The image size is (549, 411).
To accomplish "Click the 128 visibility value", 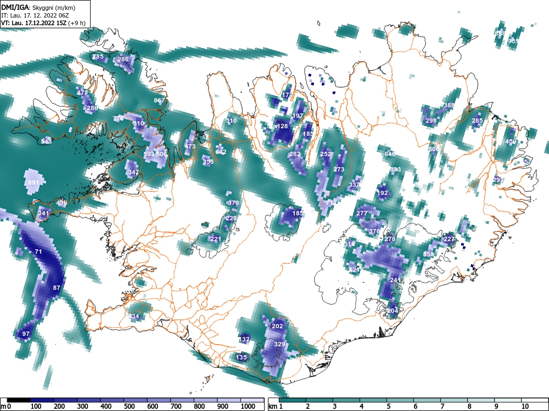I will tap(282, 126).
